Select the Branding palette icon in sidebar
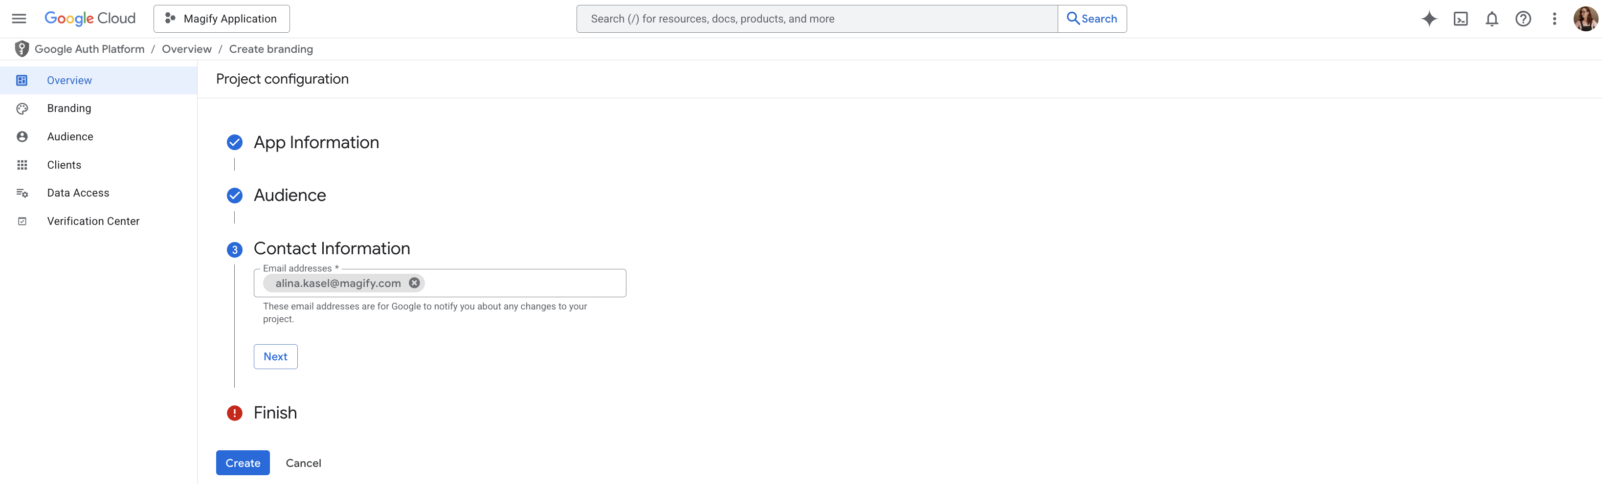The height and width of the screenshot is (484, 1602). tap(22, 108)
